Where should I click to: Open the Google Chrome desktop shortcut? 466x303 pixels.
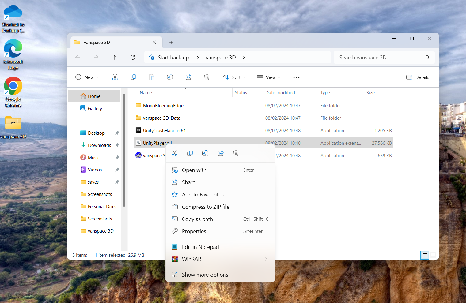[13, 92]
